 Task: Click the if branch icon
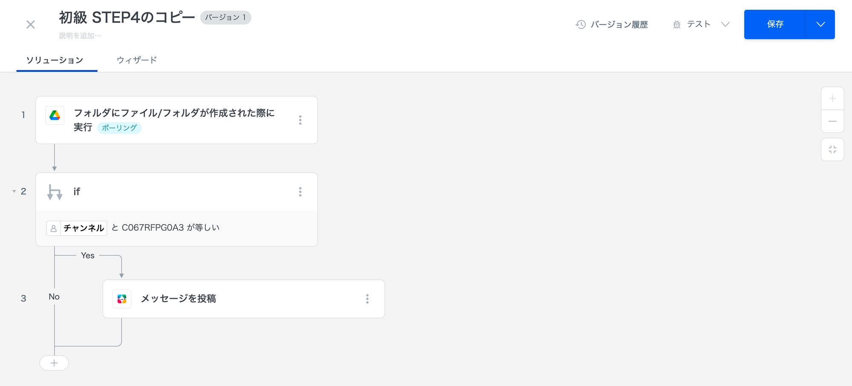point(55,192)
